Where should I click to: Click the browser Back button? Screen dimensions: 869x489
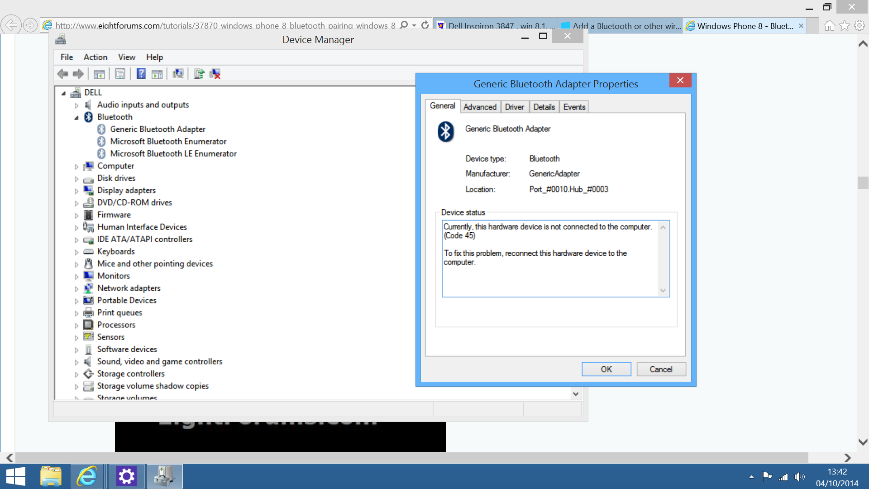11,25
